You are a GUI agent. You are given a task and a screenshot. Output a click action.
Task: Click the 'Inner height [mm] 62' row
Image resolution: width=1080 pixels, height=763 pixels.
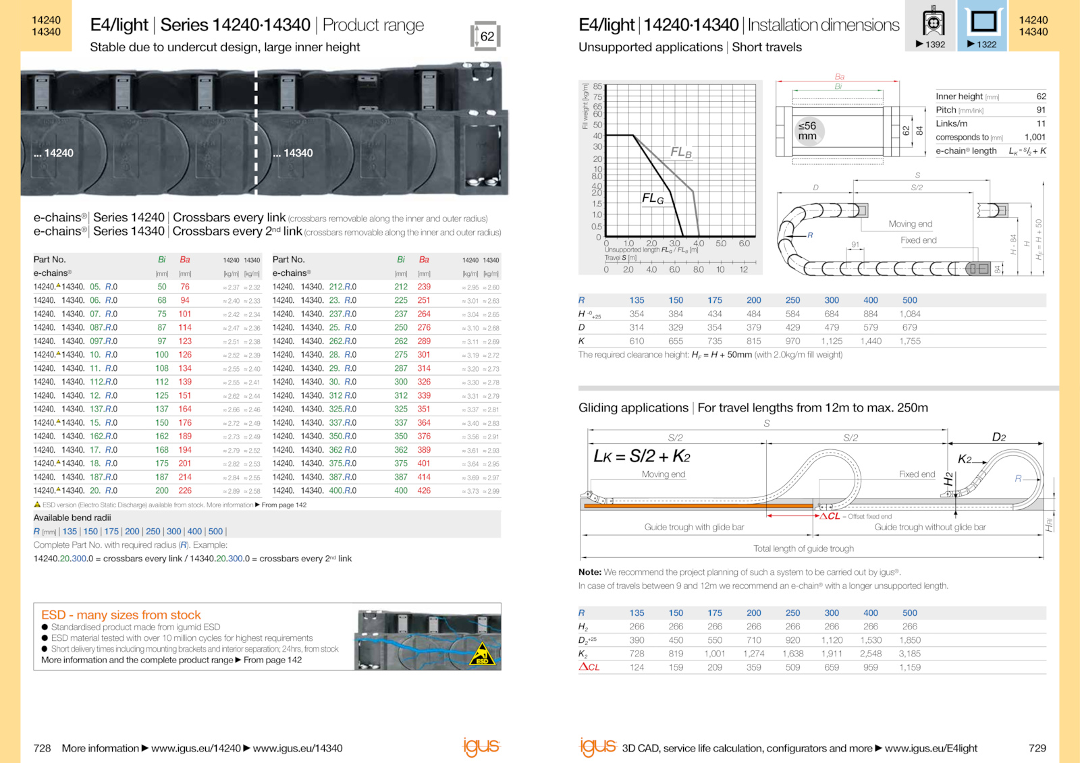[990, 96]
